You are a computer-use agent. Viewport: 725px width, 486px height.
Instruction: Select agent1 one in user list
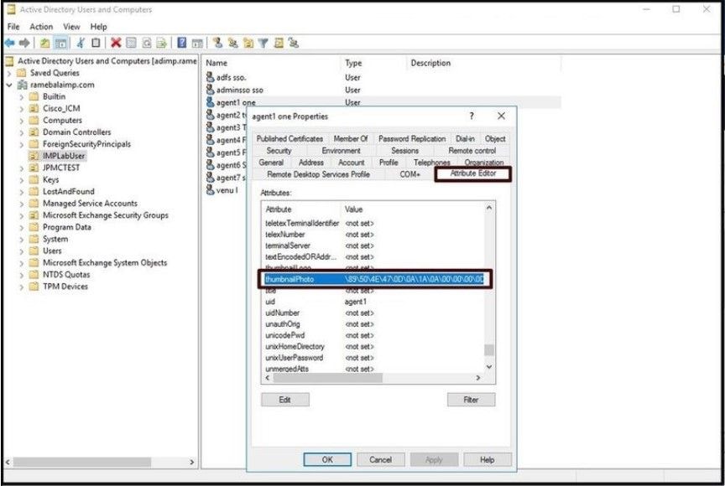[x=236, y=102]
